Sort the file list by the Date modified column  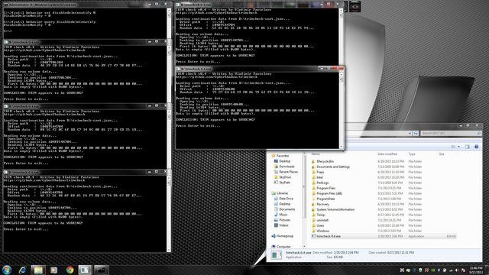(x=387, y=154)
